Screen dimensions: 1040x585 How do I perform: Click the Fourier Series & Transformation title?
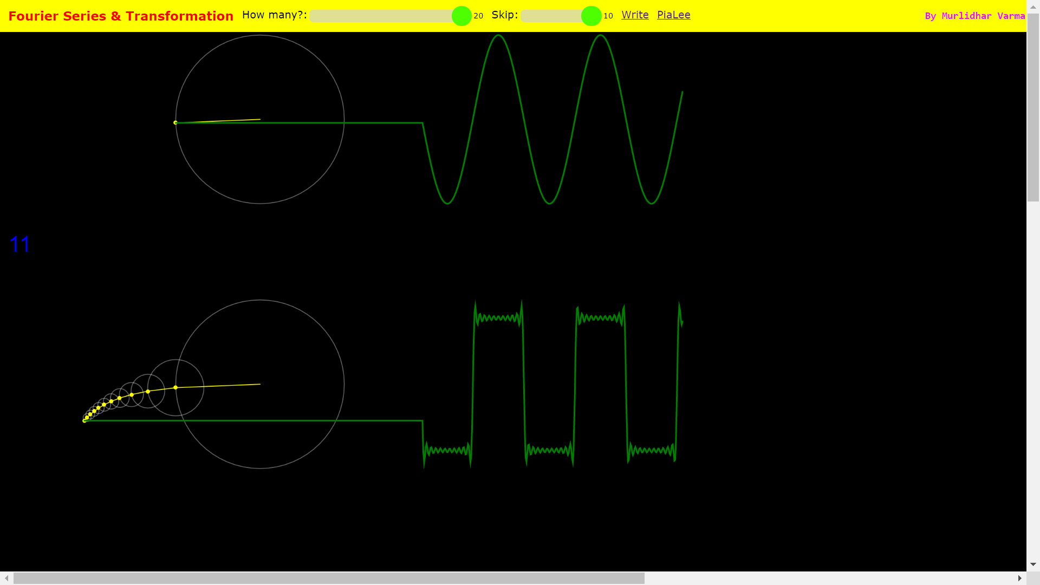pos(121,16)
